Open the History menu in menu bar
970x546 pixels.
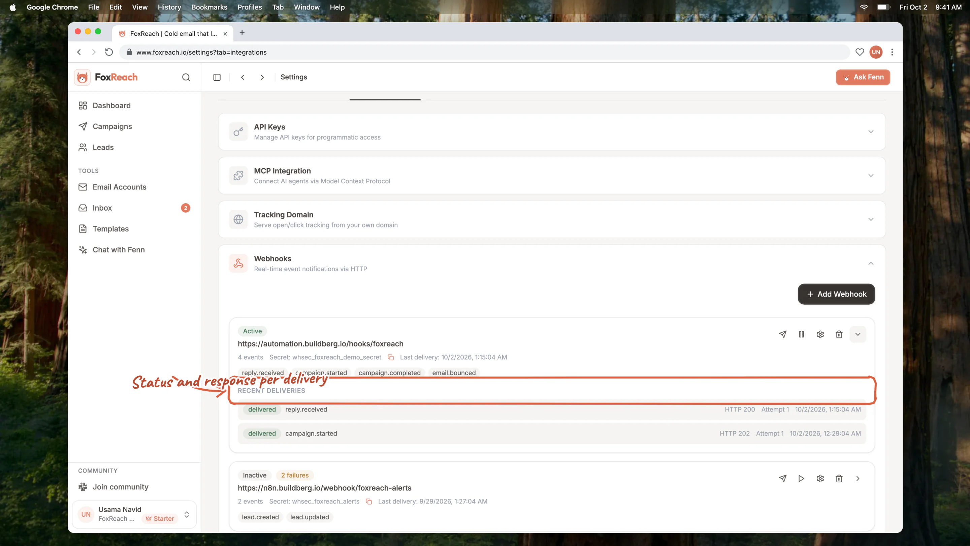(169, 7)
